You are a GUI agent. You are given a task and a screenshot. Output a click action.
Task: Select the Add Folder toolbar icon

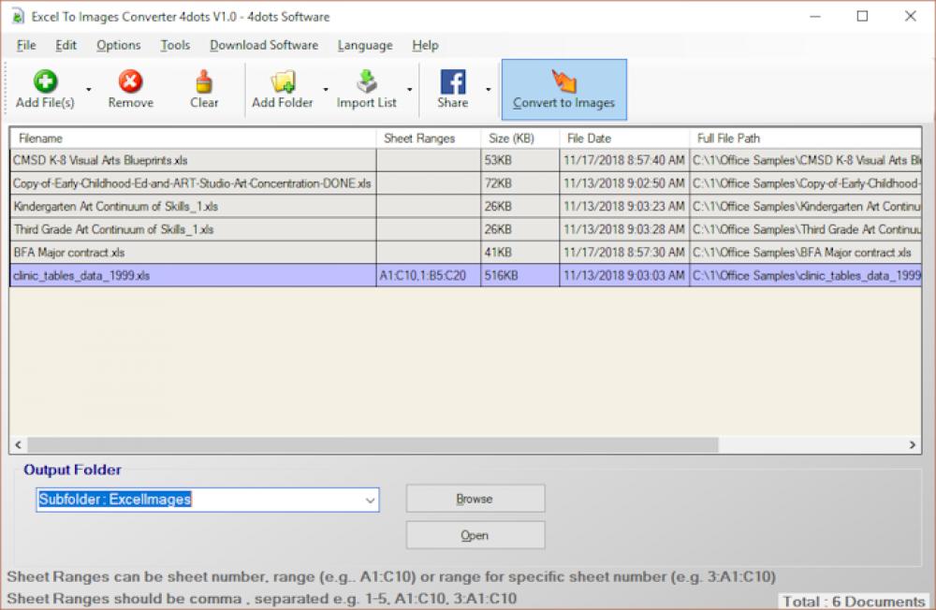click(283, 82)
